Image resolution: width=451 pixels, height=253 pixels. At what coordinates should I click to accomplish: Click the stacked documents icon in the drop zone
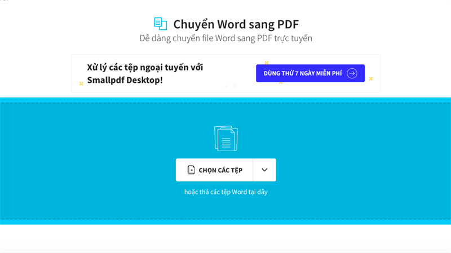[226, 138]
